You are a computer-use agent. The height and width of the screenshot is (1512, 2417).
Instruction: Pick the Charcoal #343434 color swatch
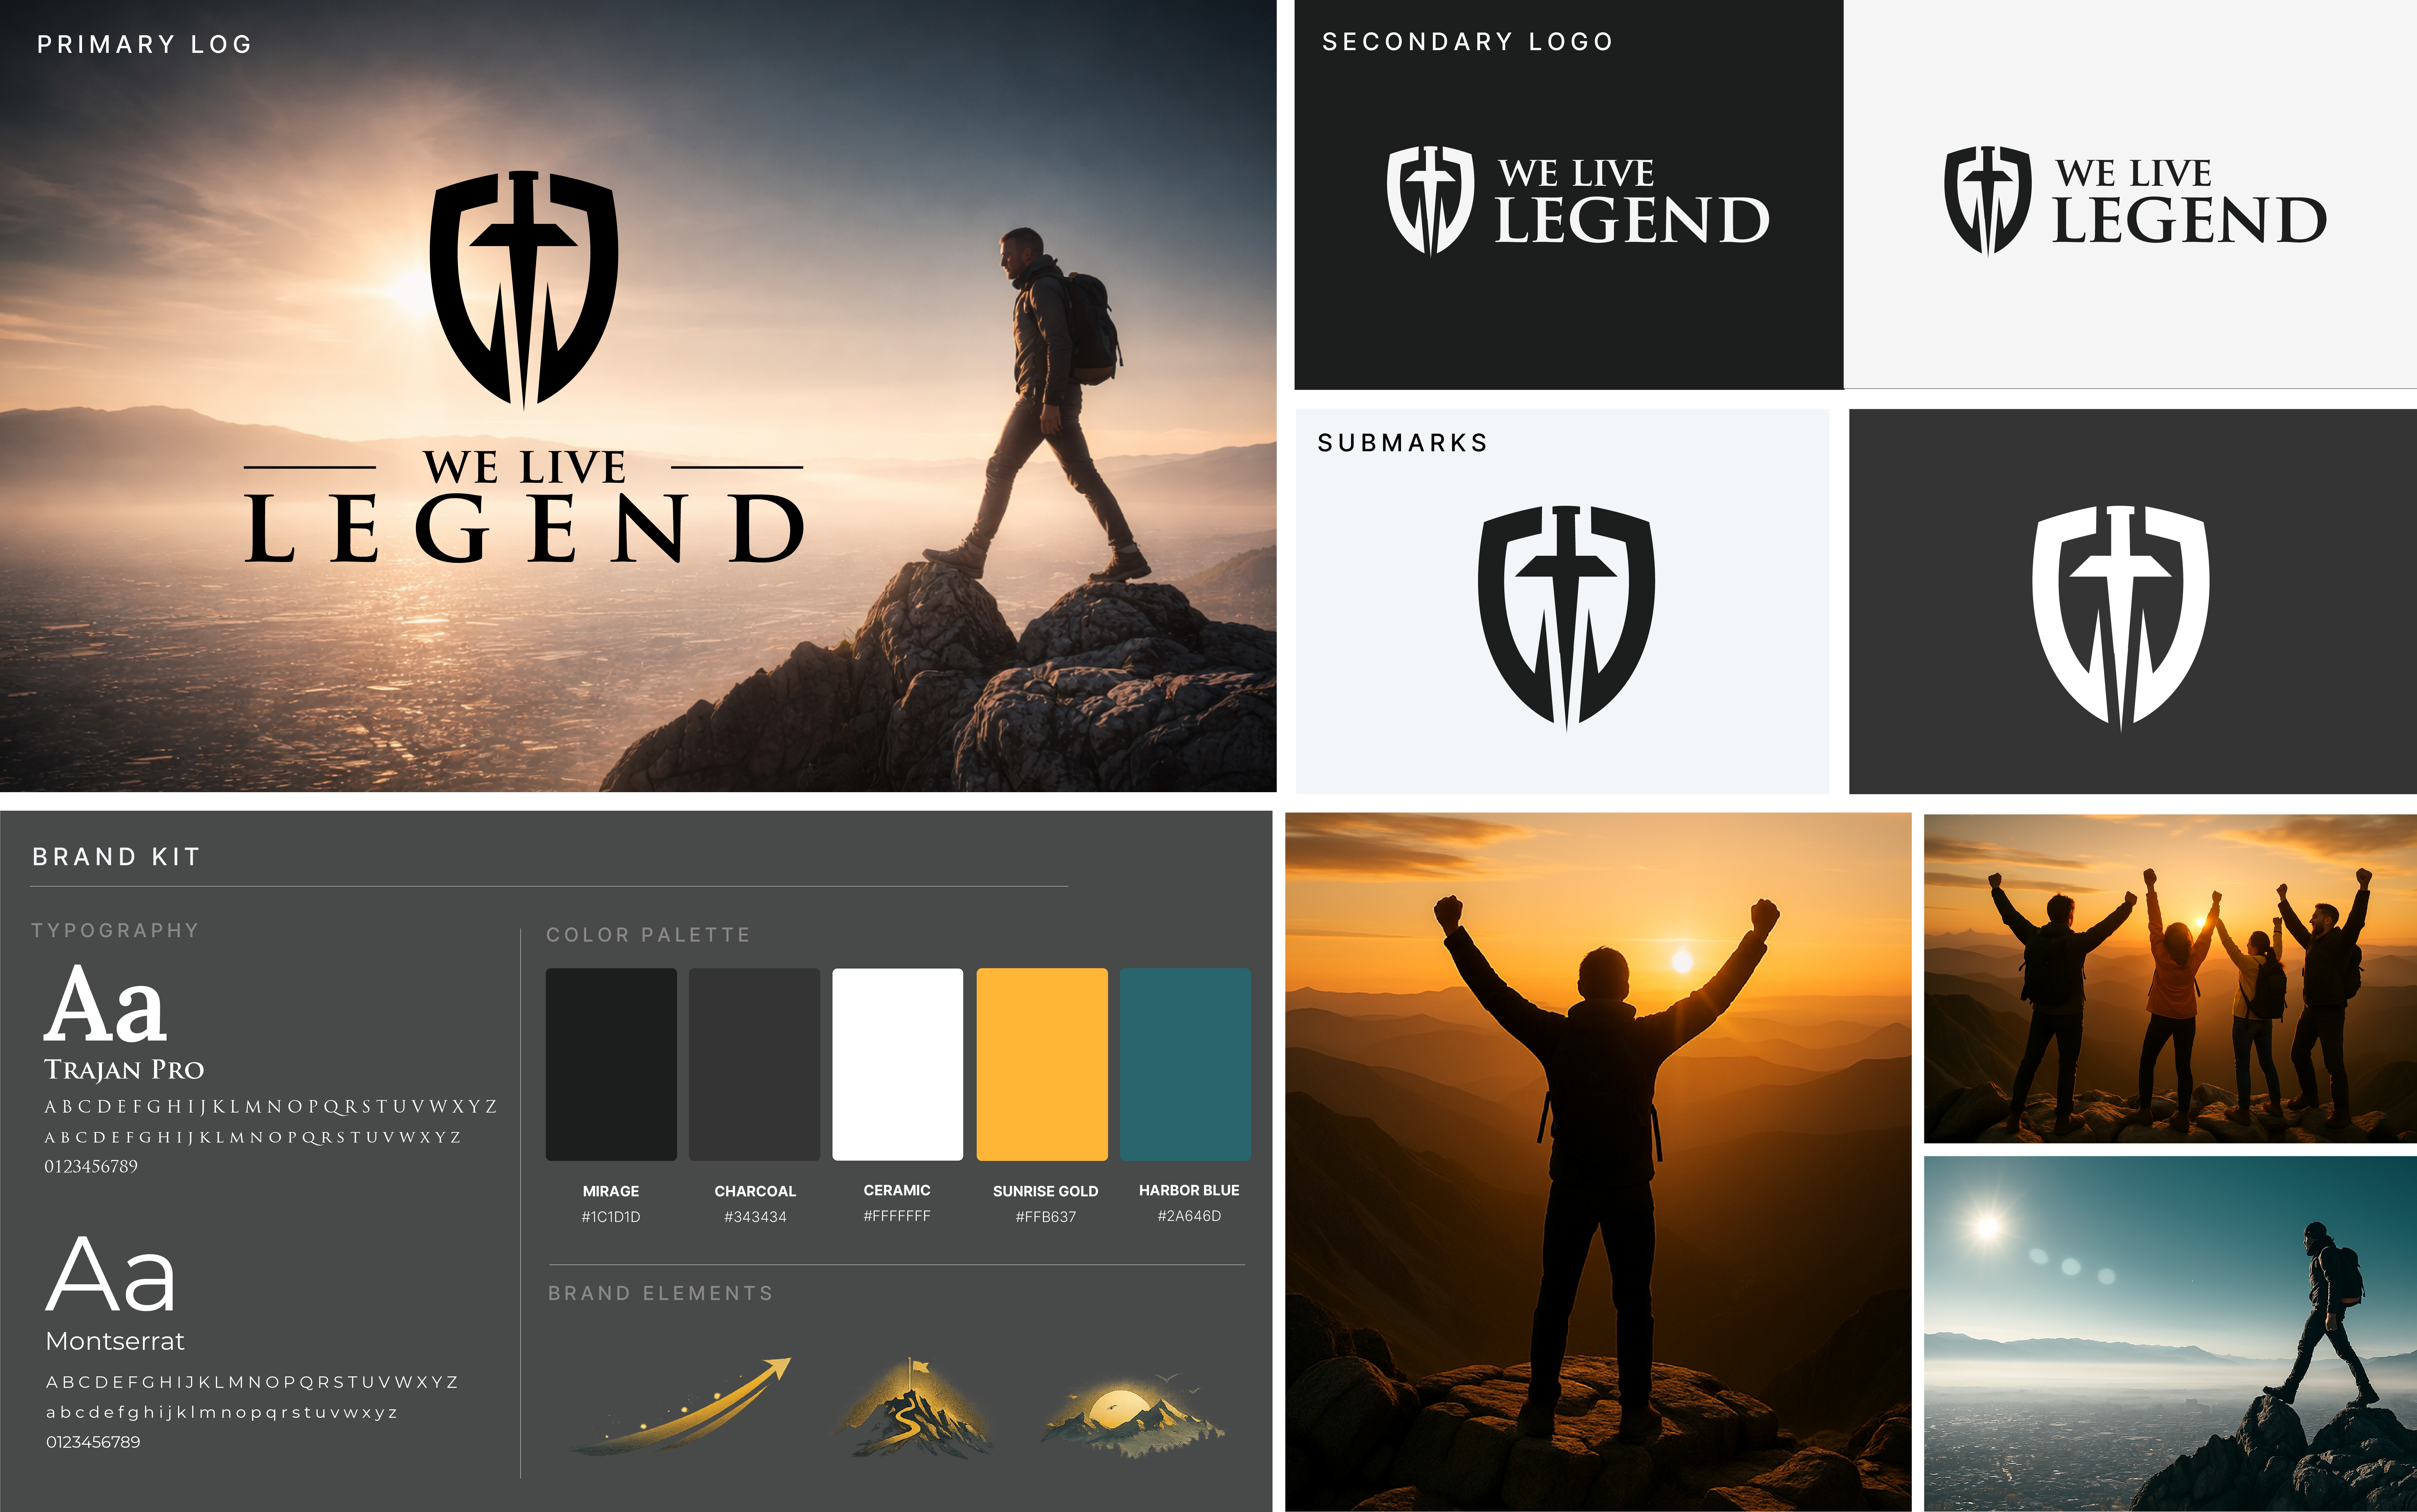(x=754, y=1064)
